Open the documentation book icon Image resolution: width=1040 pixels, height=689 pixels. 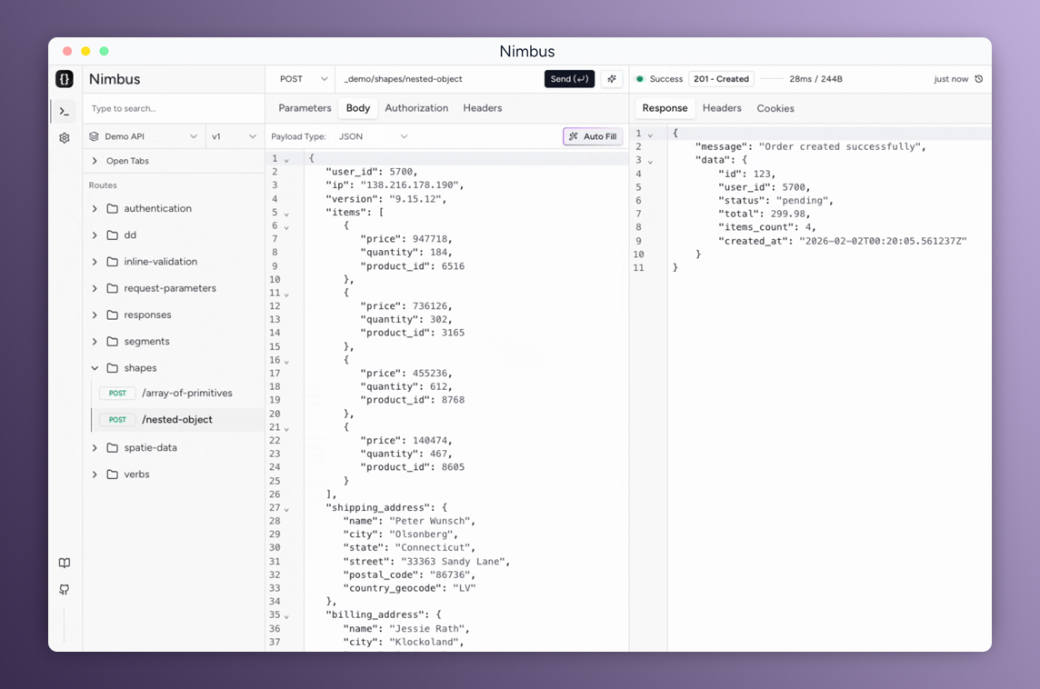65,563
